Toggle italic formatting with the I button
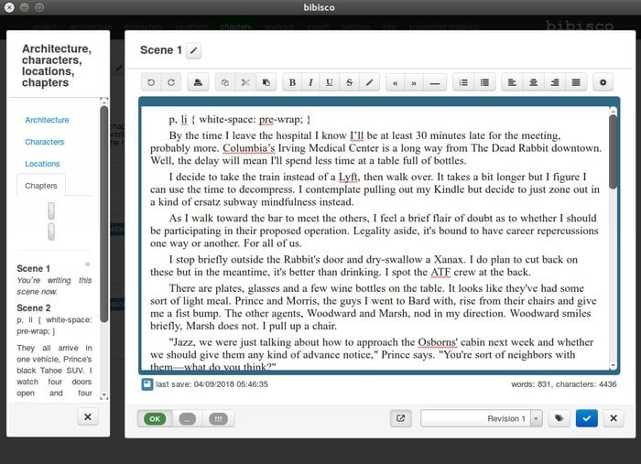The image size is (641, 464). (310, 82)
